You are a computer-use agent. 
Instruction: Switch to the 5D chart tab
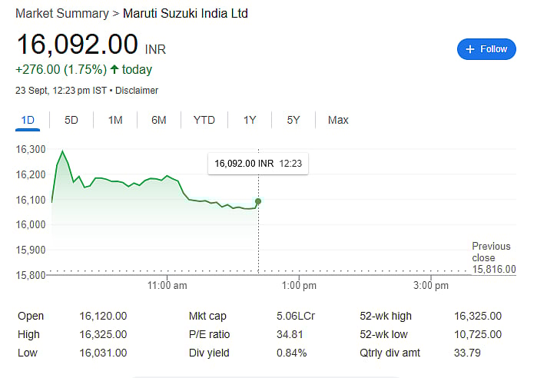click(x=71, y=120)
